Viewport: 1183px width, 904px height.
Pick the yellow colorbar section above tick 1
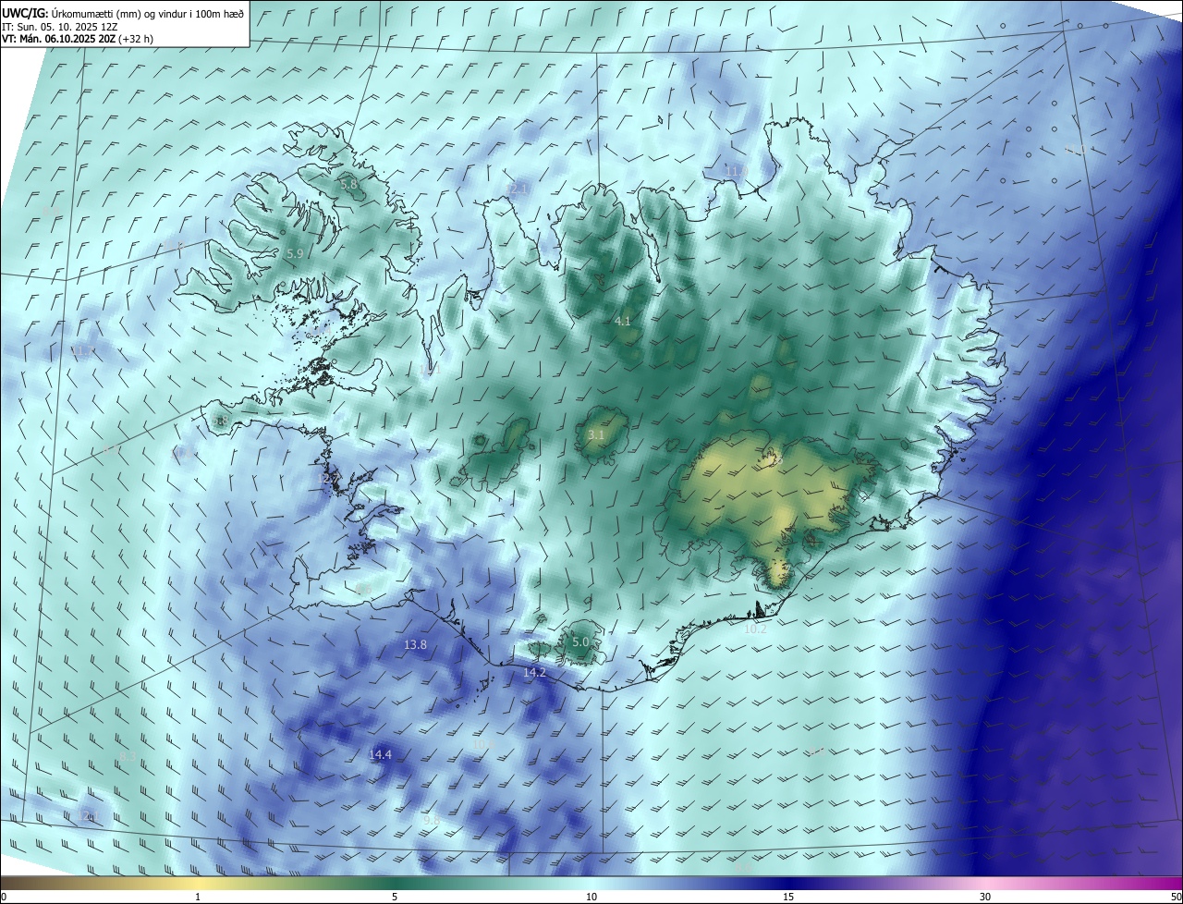click(x=198, y=883)
